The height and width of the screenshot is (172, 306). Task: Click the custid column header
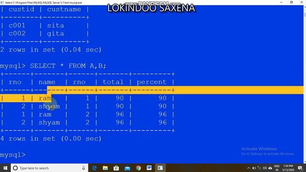pyautogui.click(x=21, y=9)
